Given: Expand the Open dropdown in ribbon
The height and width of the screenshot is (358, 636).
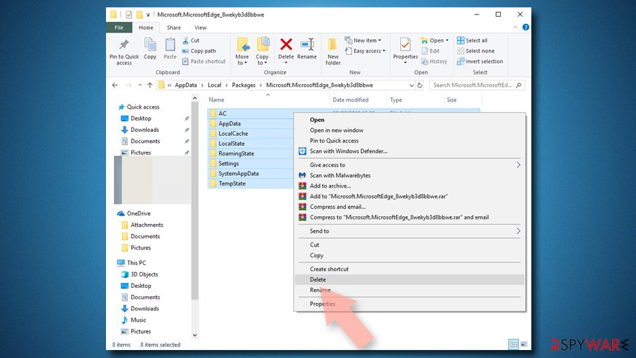Looking at the screenshot, I should coord(435,40).
